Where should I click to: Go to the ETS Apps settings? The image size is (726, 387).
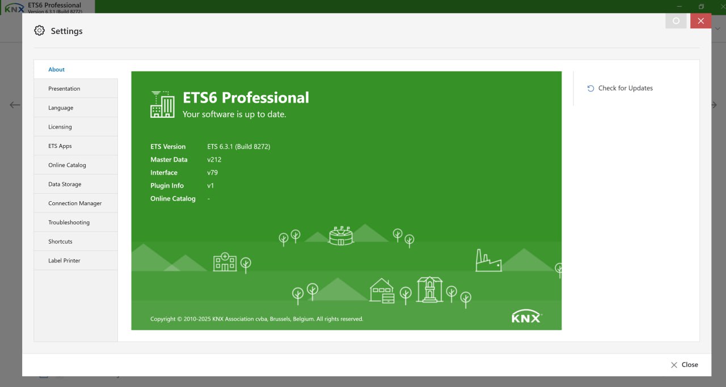coord(60,146)
